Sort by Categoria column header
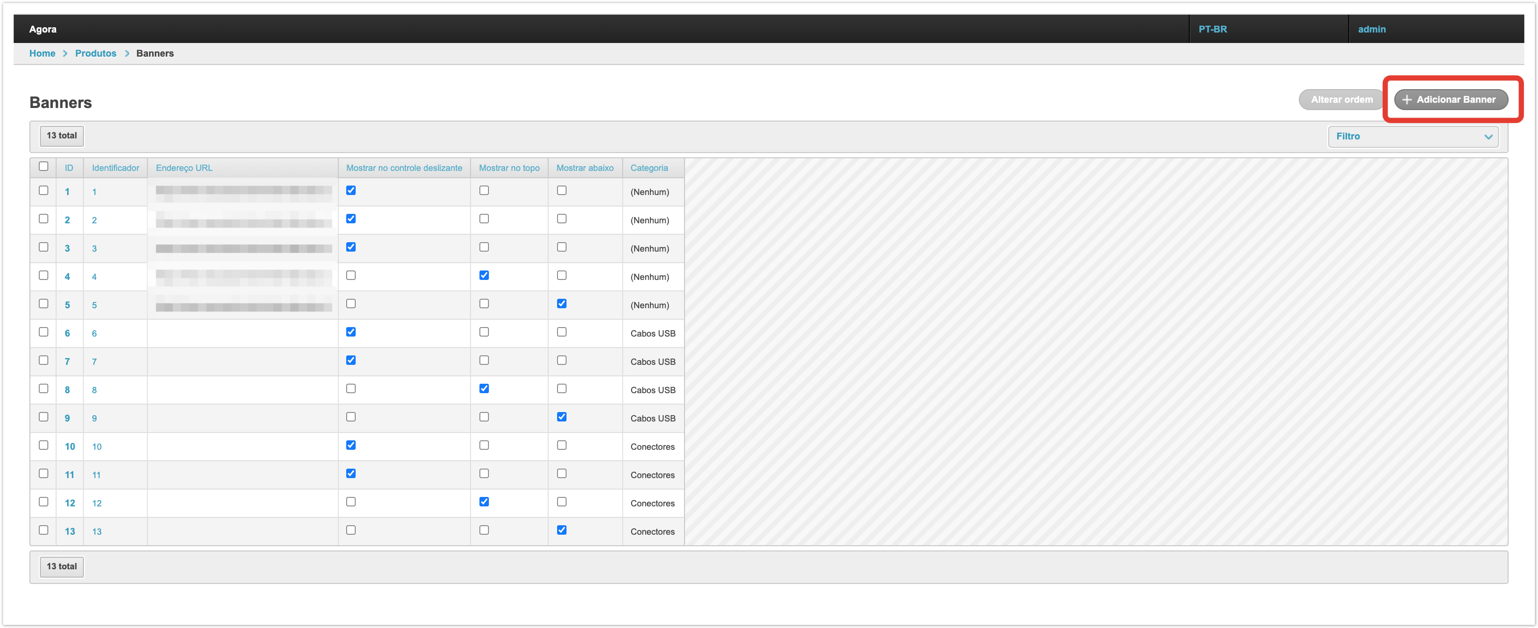The image size is (1538, 628). point(648,168)
